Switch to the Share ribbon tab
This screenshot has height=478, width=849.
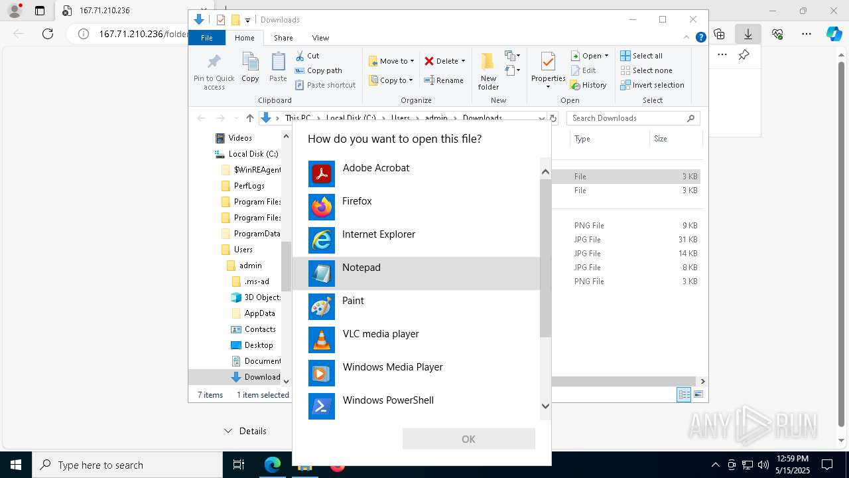pos(283,38)
